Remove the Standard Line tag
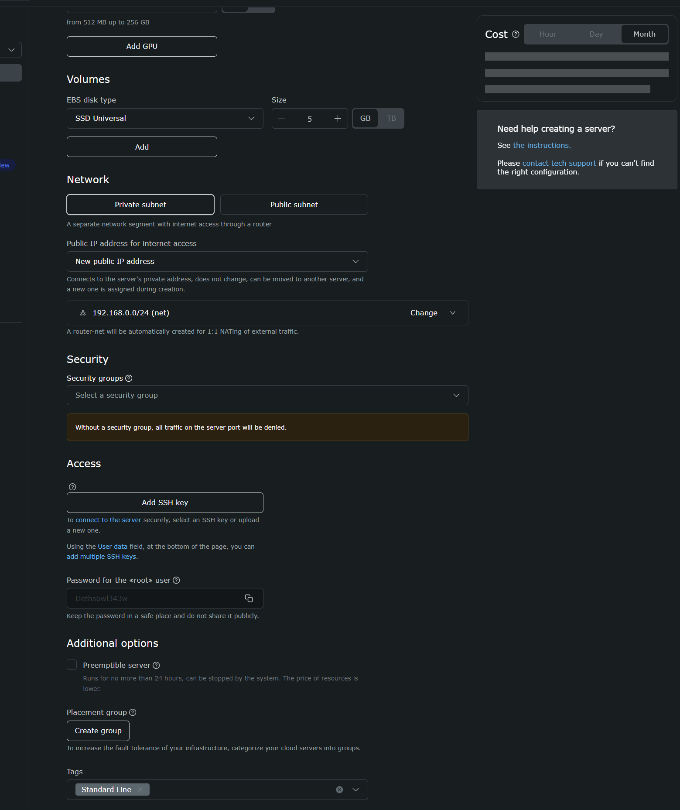Screen dimensions: 680x810 click(x=140, y=789)
